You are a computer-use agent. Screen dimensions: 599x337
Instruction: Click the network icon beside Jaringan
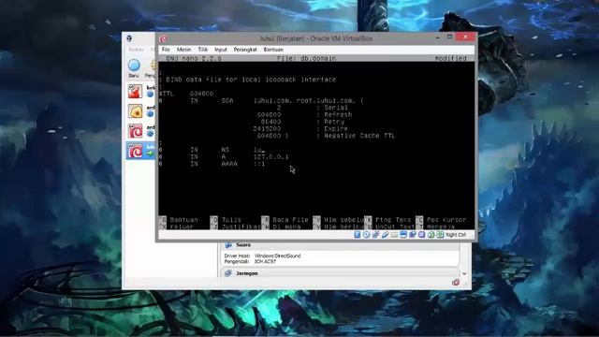[228, 273]
